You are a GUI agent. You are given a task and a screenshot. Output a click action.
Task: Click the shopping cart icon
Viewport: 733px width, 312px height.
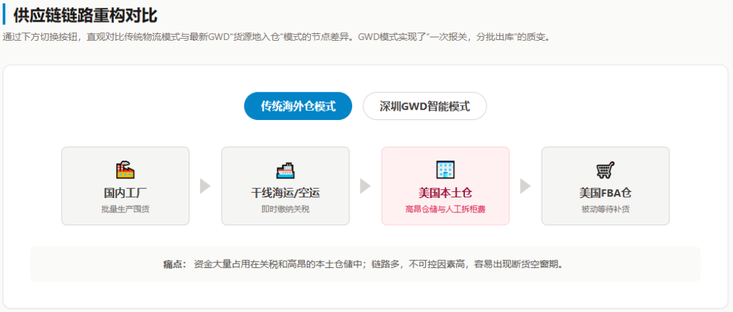point(605,170)
